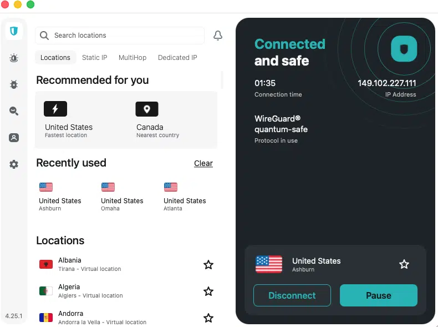438x327 pixels.
Task: Favorite Andorra with its star
Action: coord(208,318)
